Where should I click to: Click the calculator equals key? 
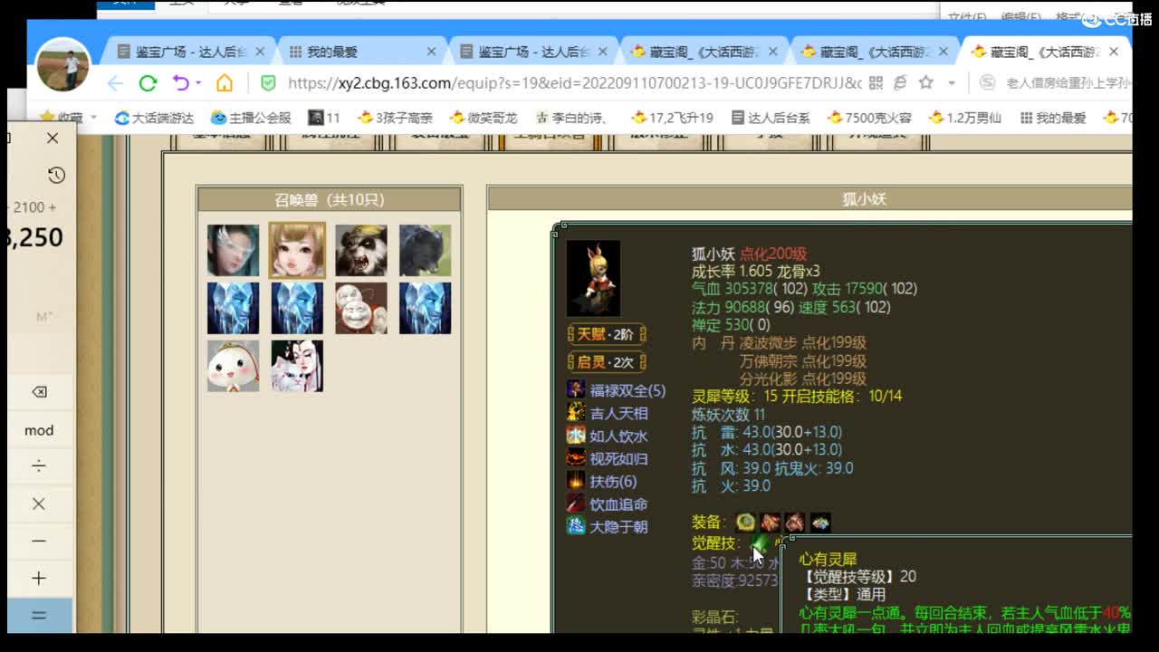point(39,615)
